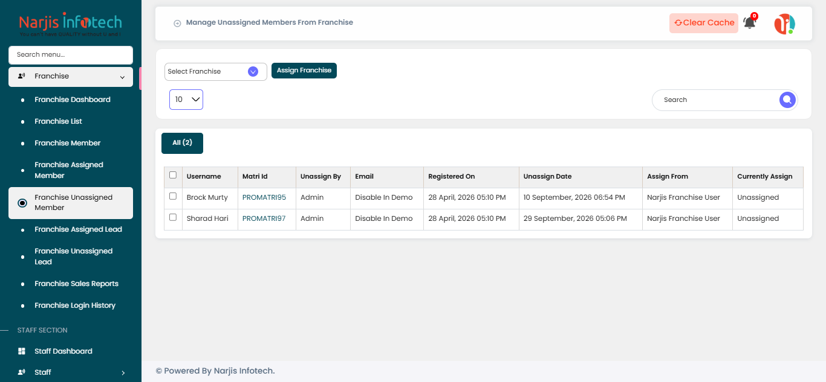View Franchise Sales Reports
The width and height of the screenshot is (826, 382).
click(76, 284)
